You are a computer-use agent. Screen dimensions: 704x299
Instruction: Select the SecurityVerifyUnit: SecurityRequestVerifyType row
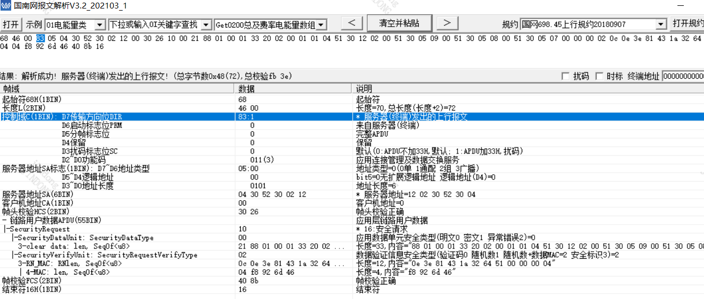[352, 255]
